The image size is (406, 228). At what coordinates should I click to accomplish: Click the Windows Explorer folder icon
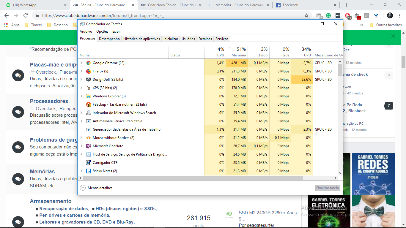click(x=88, y=96)
